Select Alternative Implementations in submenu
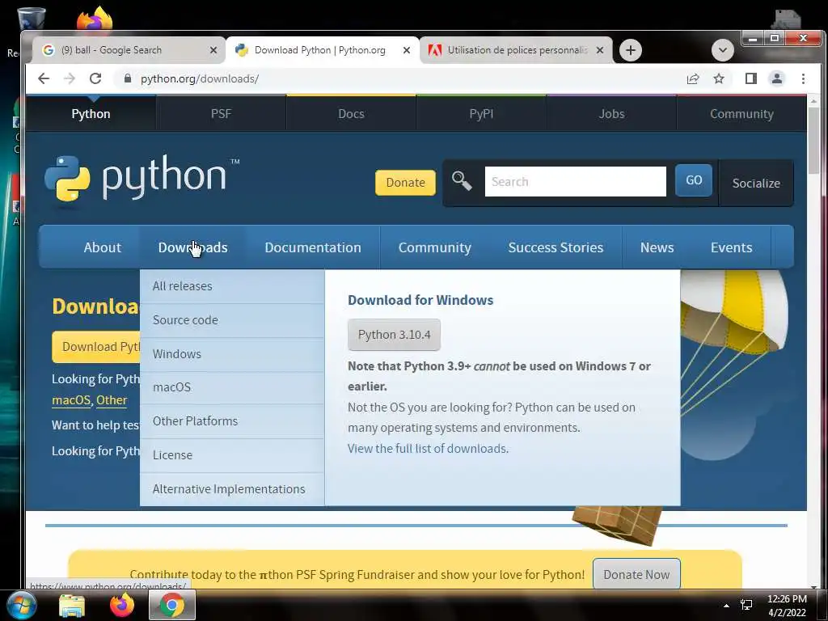This screenshot has height=621, width=828. [232, 489]
